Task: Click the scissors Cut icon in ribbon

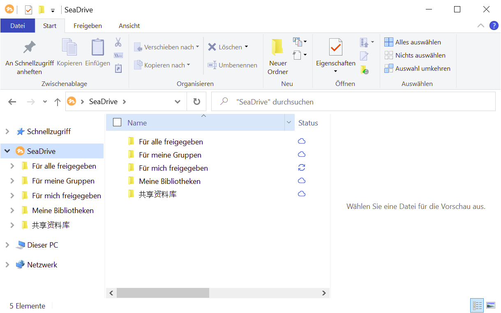Action: (x=118, y=42)
